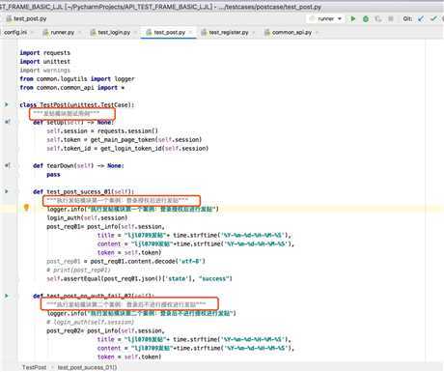Click the file icon beside test_post.py in navigation bar
The image size is (444, 372).
click(x=9, y=18)
